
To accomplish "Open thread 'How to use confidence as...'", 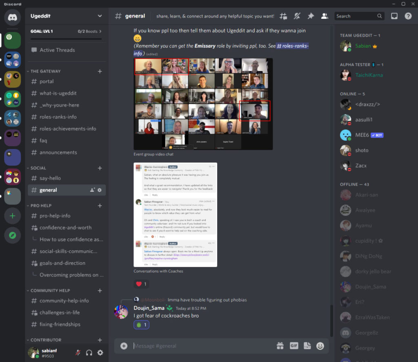I will click(71, 240).
